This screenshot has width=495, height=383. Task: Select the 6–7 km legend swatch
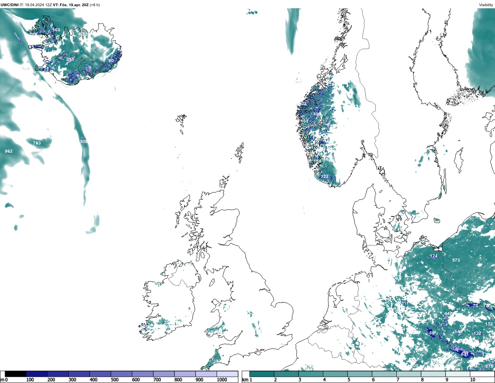[x=384, y=374]
